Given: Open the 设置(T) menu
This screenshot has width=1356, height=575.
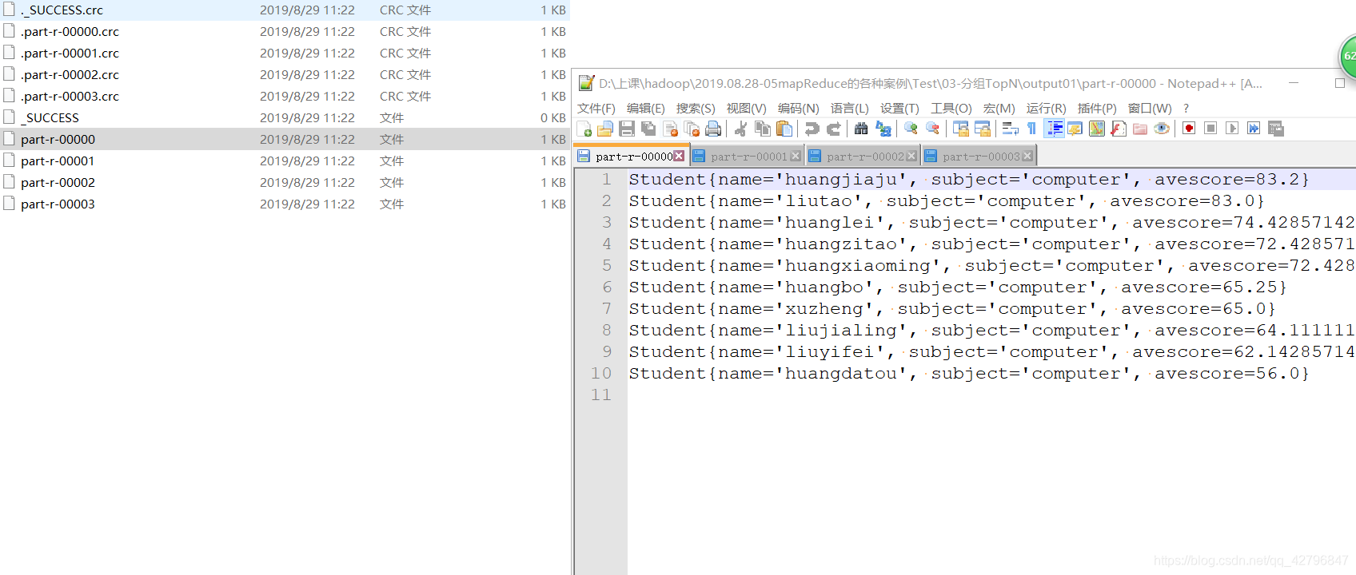Looking at the screenshot, I should [900, 108].
